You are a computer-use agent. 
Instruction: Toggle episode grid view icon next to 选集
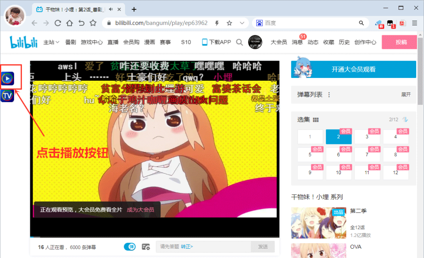tap(316, 120)
